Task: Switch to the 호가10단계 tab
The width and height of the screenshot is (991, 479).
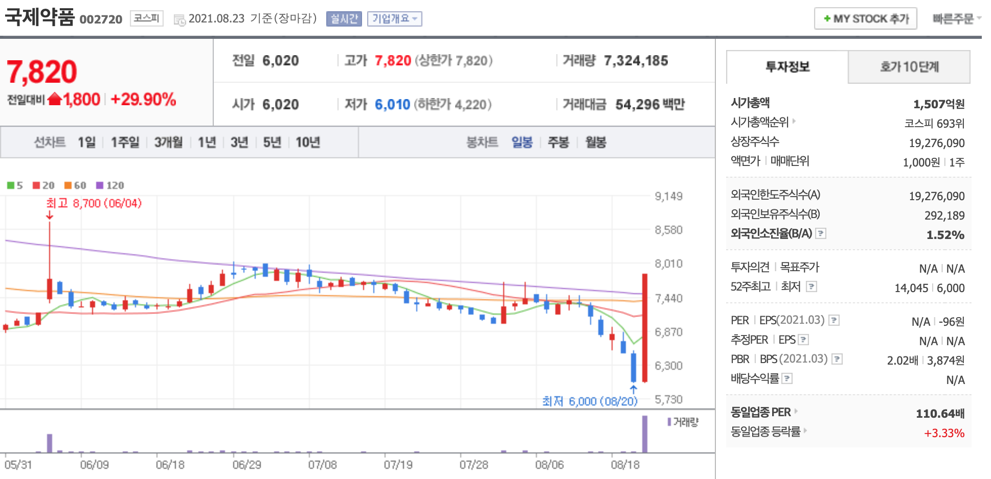Action: tap(909, 67)
